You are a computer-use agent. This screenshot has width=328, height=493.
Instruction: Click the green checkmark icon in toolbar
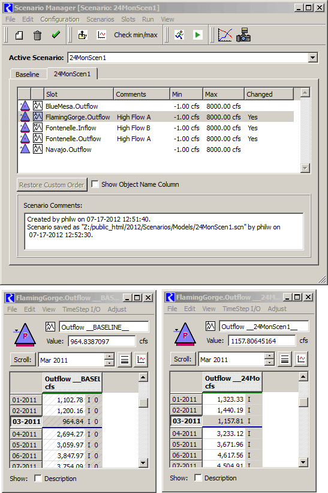[56, 35]
